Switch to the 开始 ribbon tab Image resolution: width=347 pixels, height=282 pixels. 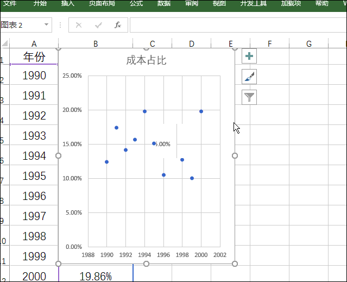pyautogui.click(x=40, y=3)
